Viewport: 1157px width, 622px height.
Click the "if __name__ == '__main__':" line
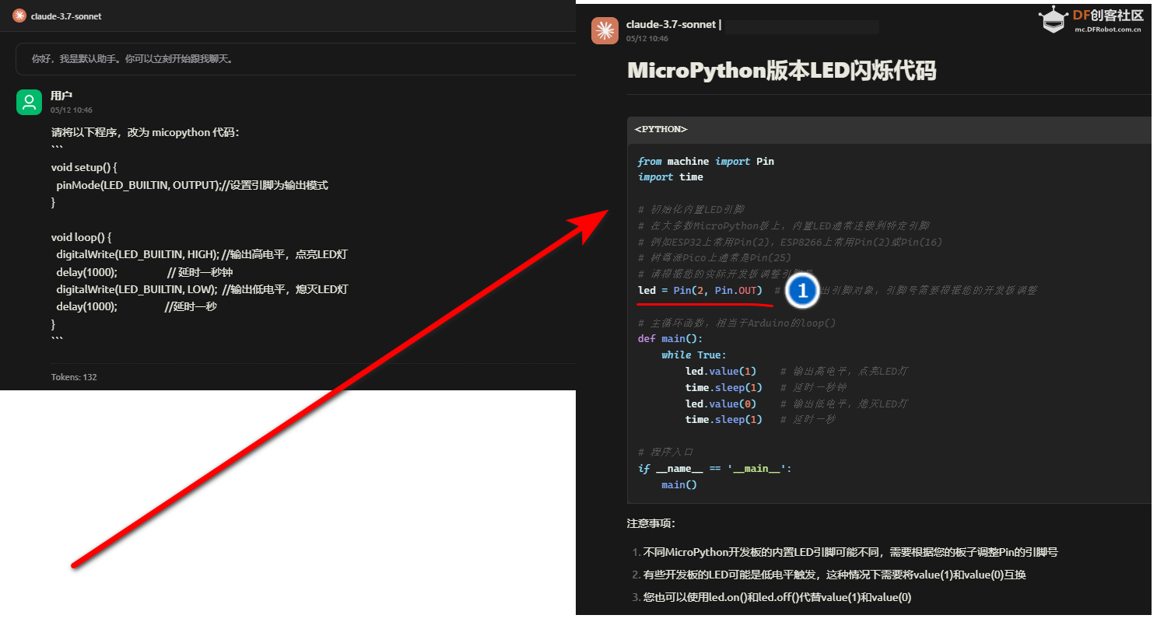pyautogui.click(x=714, y=469)
